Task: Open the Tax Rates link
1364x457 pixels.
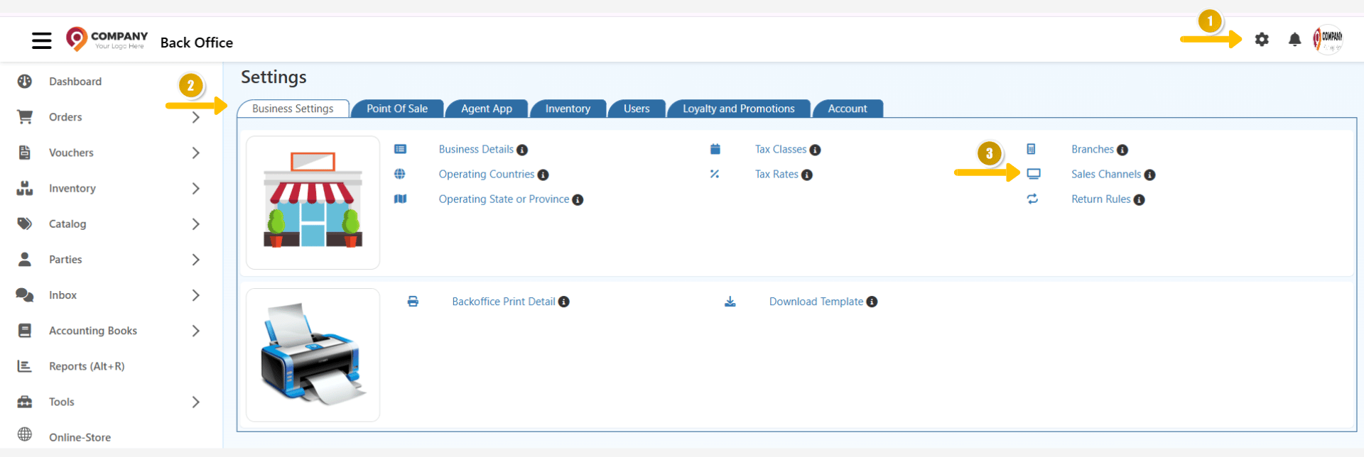Action: (776, 174)
